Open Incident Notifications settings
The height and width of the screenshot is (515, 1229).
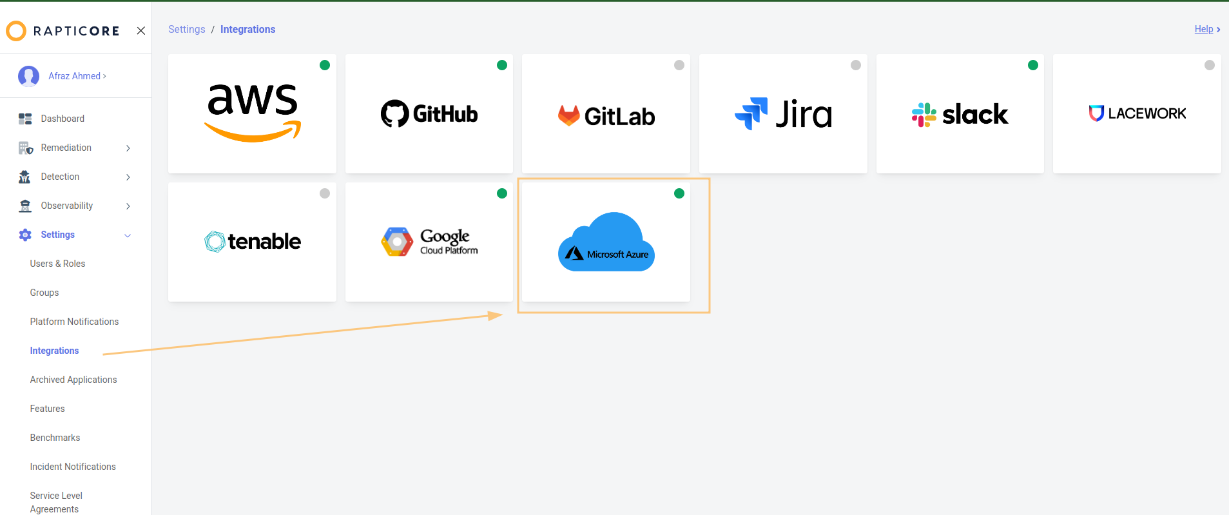[73, 467]
